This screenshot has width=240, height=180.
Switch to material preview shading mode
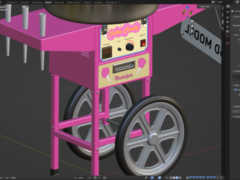(x=177, y=177)
